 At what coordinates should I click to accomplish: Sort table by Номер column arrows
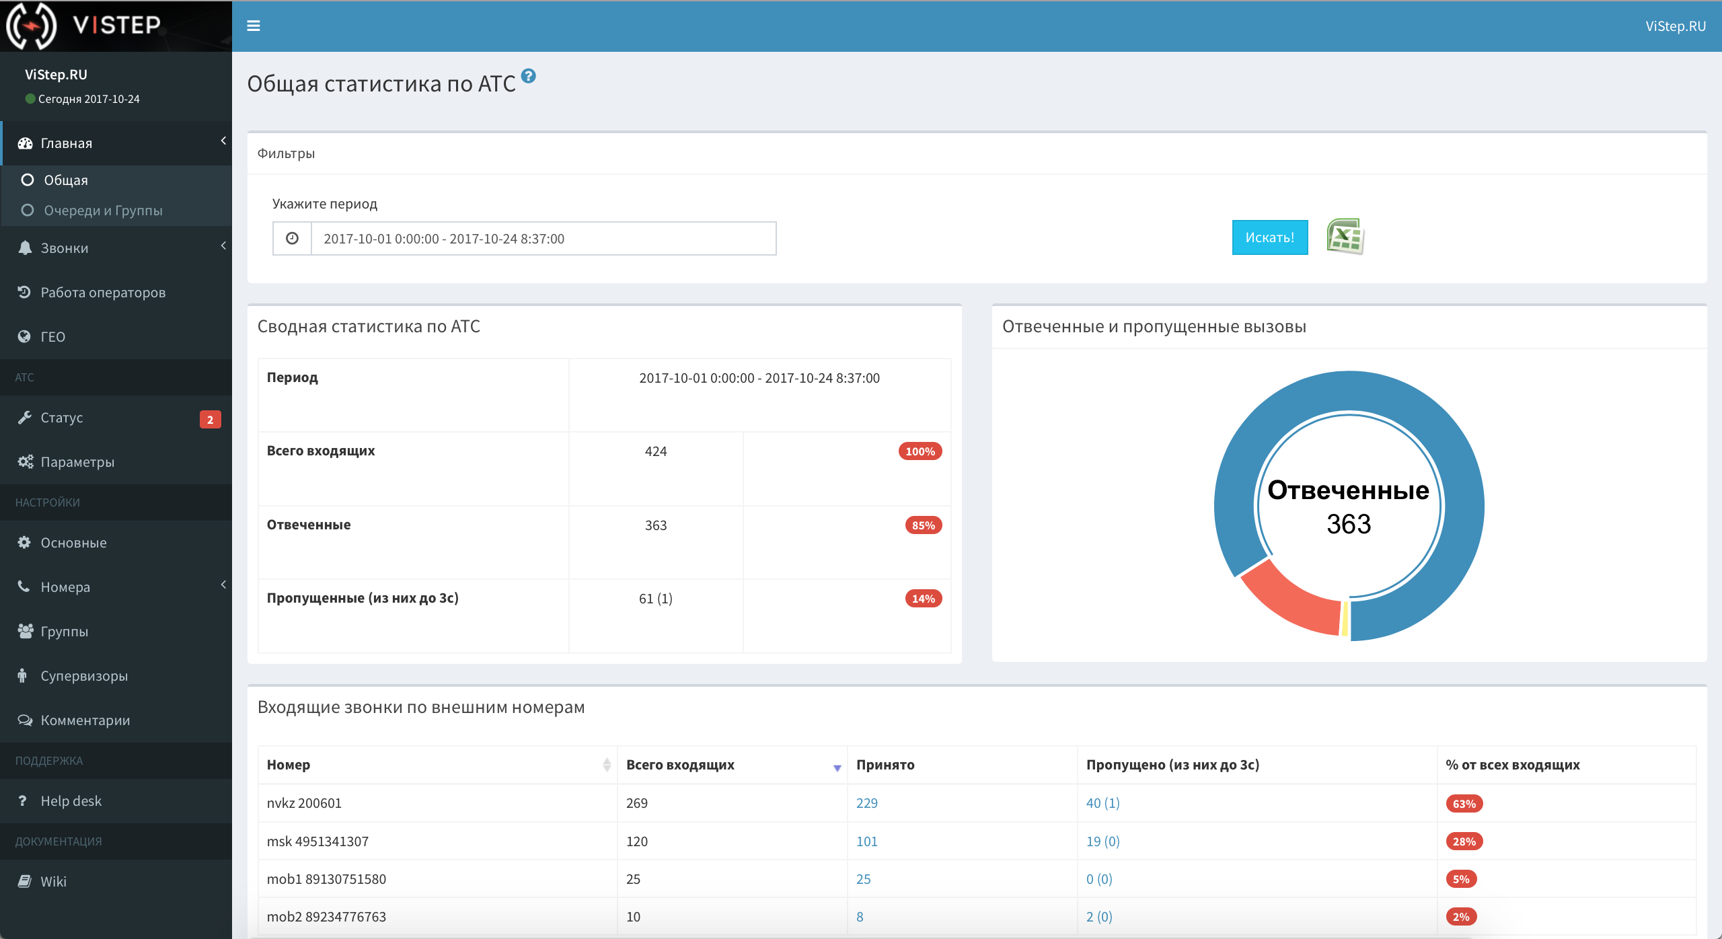click(607, 765)
